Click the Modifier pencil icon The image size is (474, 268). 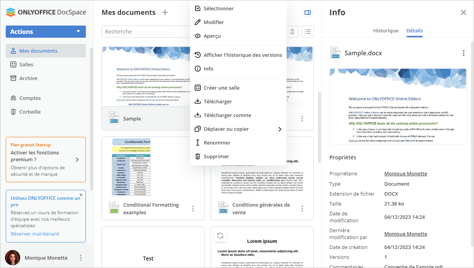(198, 22)
